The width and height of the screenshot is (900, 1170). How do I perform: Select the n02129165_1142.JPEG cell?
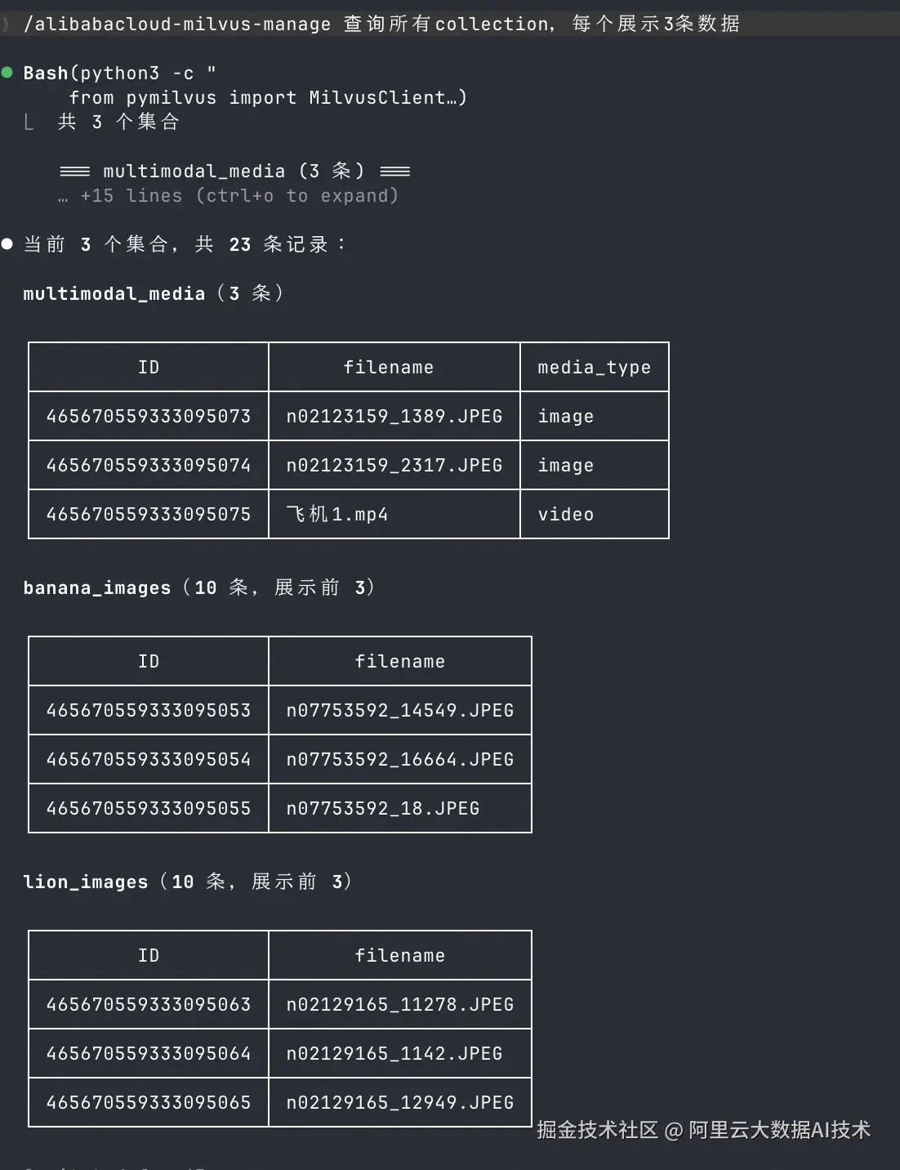pyautogui.click(x=400, y=1053)
